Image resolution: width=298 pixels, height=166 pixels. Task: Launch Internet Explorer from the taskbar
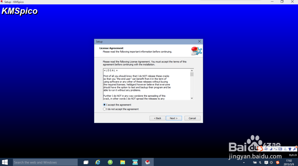(x=98, y=162)
